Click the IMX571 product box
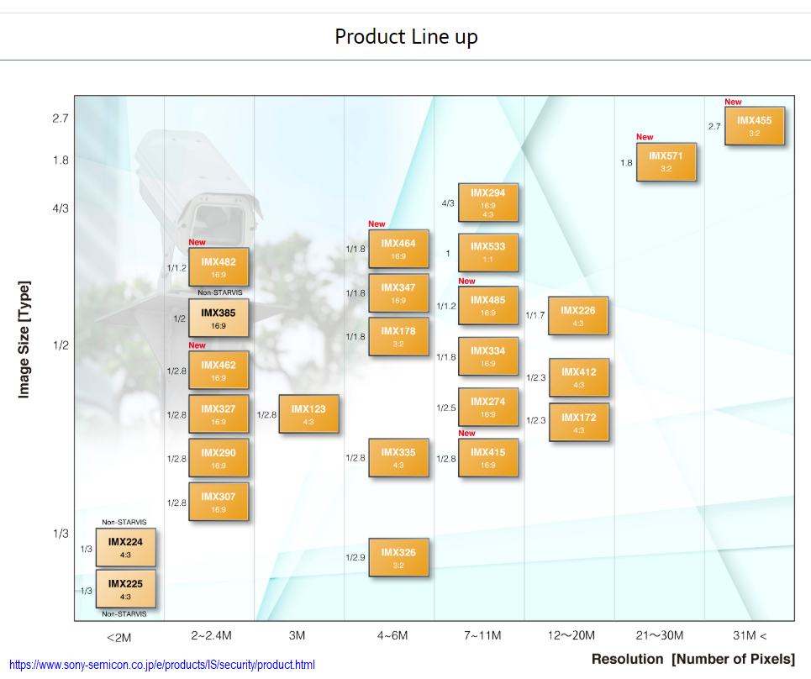This screenshot has height=679, width=811. pyautogui.click(x=666, y=162)
